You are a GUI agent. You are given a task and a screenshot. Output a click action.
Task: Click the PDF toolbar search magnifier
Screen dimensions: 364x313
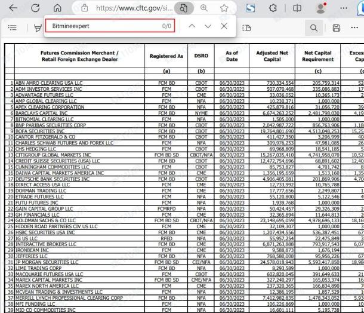coord(314,28)
